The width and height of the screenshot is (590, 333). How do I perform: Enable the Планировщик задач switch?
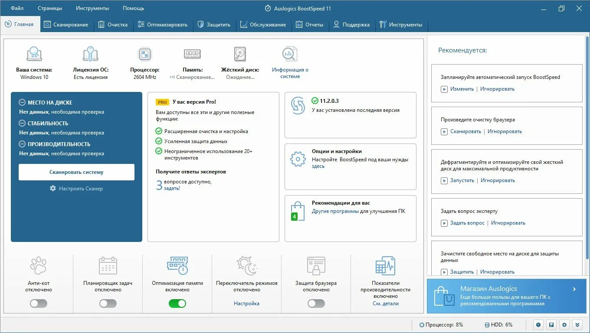pos(108,304)
